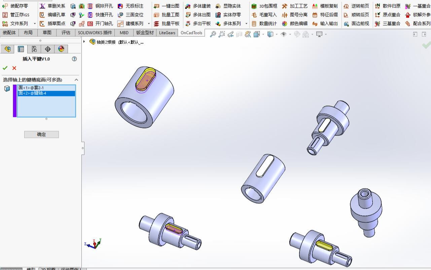Click the 配合系列 tool
This screenshot has height=270, width=431.
pyautogui.click(x=418, y=23)
